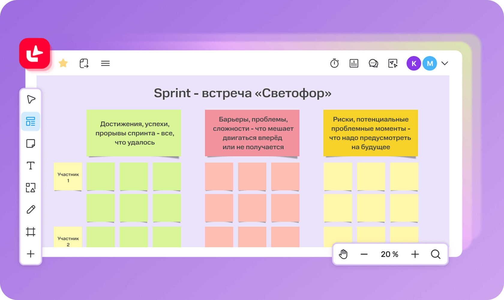Open the comments chat
This screenshot has height=300, width=504.
click(x=373, y=63)
